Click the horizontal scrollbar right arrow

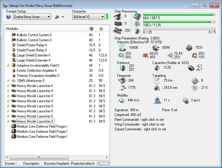[x=107, y=157]
